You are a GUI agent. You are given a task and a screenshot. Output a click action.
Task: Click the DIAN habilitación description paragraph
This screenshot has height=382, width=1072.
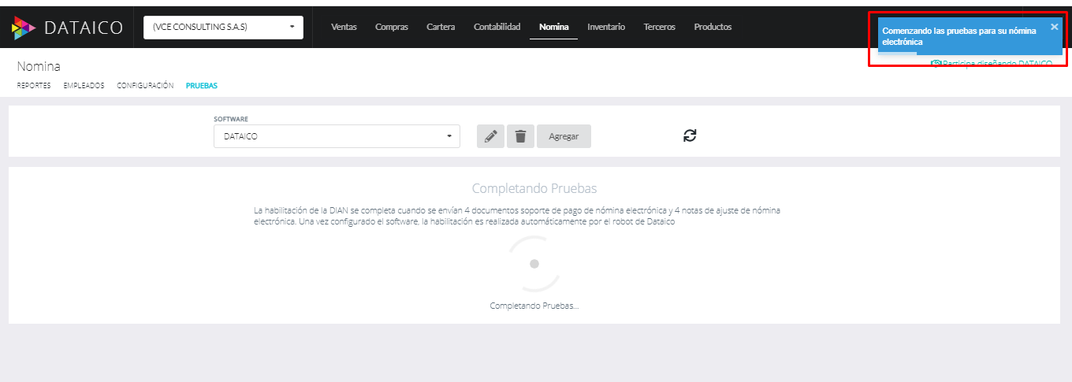click(x=517, y=216)
